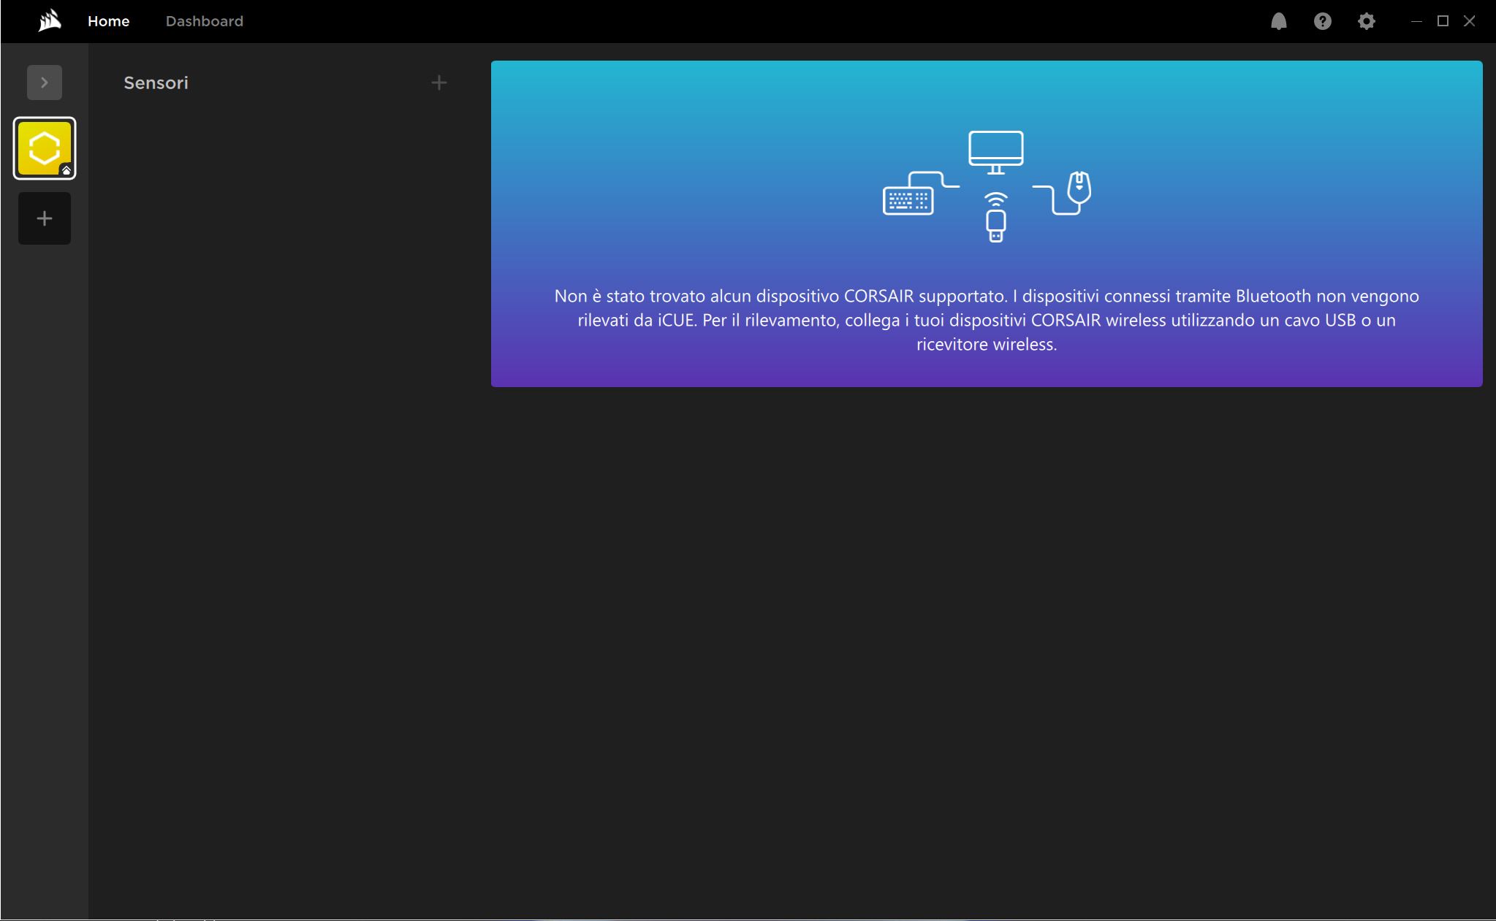The image size is (1496, 921).
Task: Click the mouse illustration in banner
Action: pyautogui.click(x=1079, y=188)
